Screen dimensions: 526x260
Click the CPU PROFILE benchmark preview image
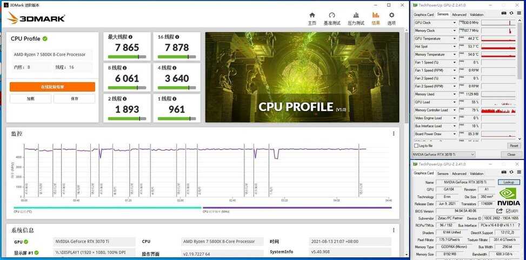(302, 77)
